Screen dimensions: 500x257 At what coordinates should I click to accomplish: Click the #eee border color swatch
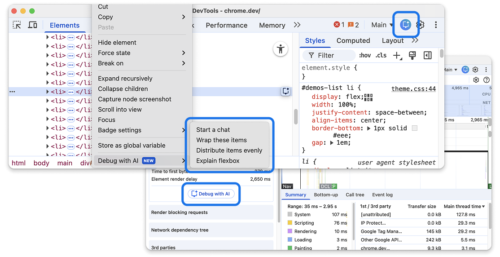coord(414,128)
